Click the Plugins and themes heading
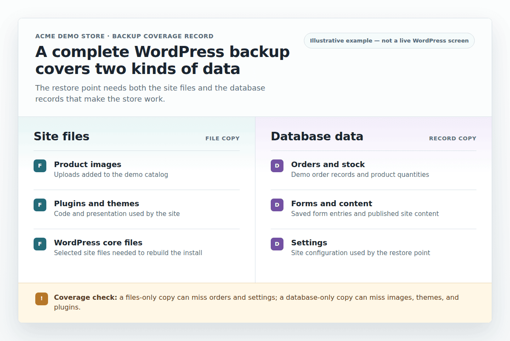 [x=96, y=204]
